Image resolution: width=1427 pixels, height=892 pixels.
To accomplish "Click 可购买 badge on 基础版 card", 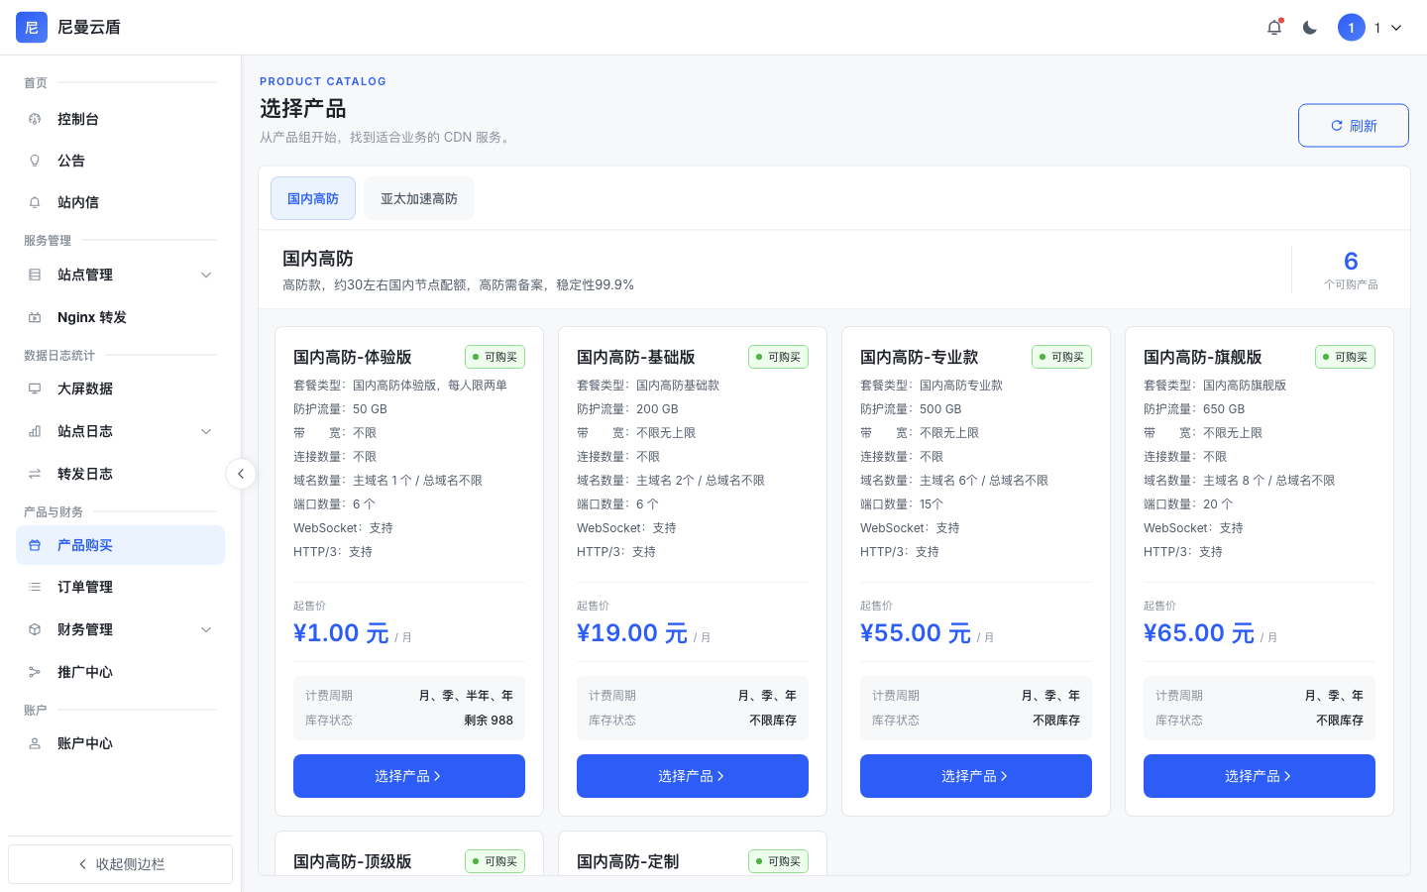I will (779, 357).
